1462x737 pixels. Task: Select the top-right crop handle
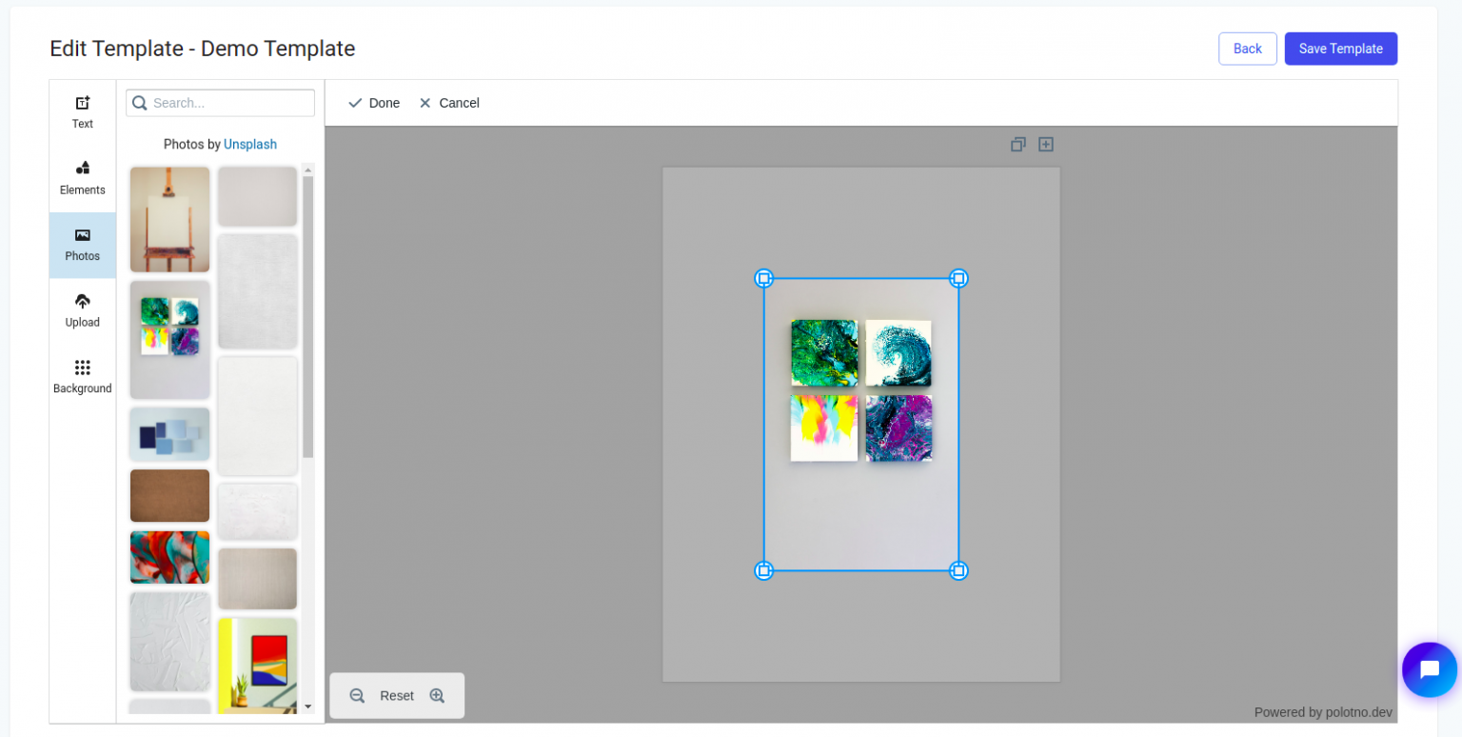958,278
